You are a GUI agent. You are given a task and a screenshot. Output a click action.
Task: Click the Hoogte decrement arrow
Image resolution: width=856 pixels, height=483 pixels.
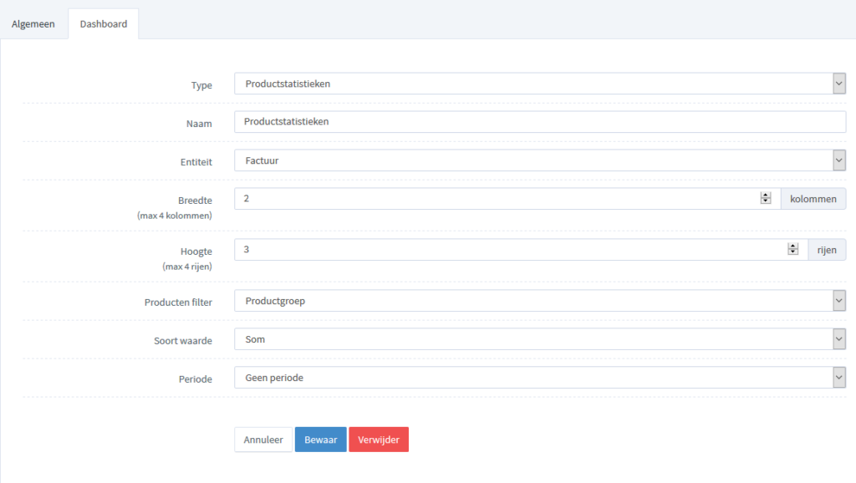[792, 252]
